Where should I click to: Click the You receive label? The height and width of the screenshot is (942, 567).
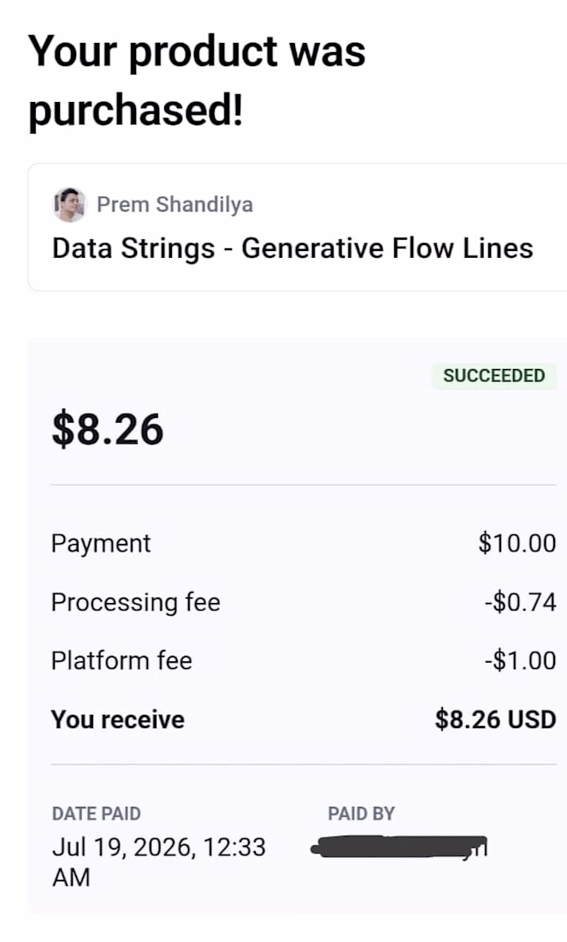pos(118,719)
